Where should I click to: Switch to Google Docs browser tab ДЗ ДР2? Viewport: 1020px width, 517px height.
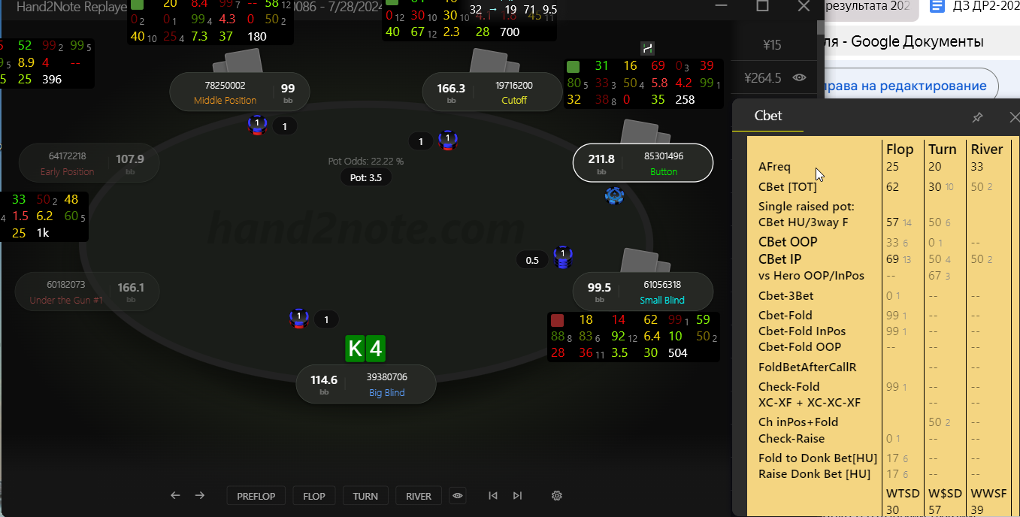coord(974,7)
